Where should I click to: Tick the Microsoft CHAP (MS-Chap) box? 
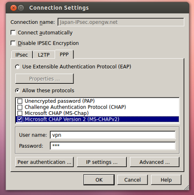click(x=20, y=113)
